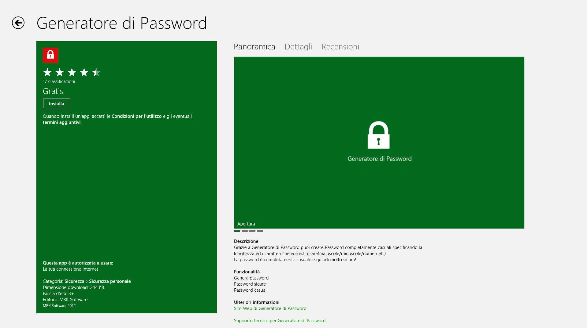
Task: Open Condizioni per l'utilizzo link
Action: 136,116
